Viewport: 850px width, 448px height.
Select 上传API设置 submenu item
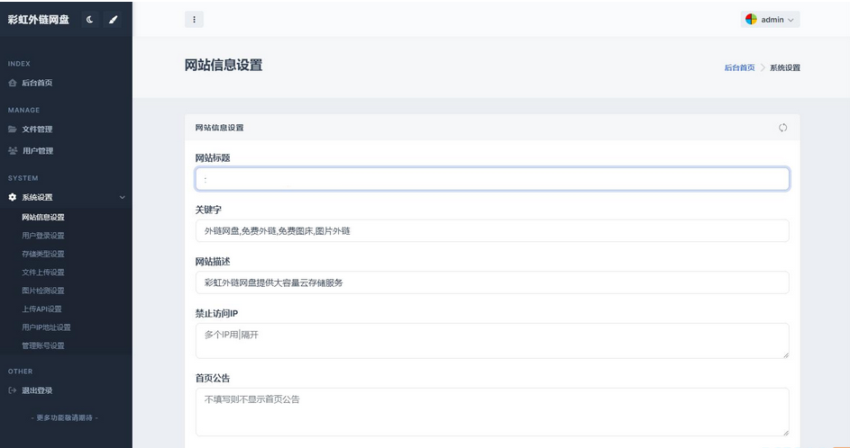(x=41, y=309)
